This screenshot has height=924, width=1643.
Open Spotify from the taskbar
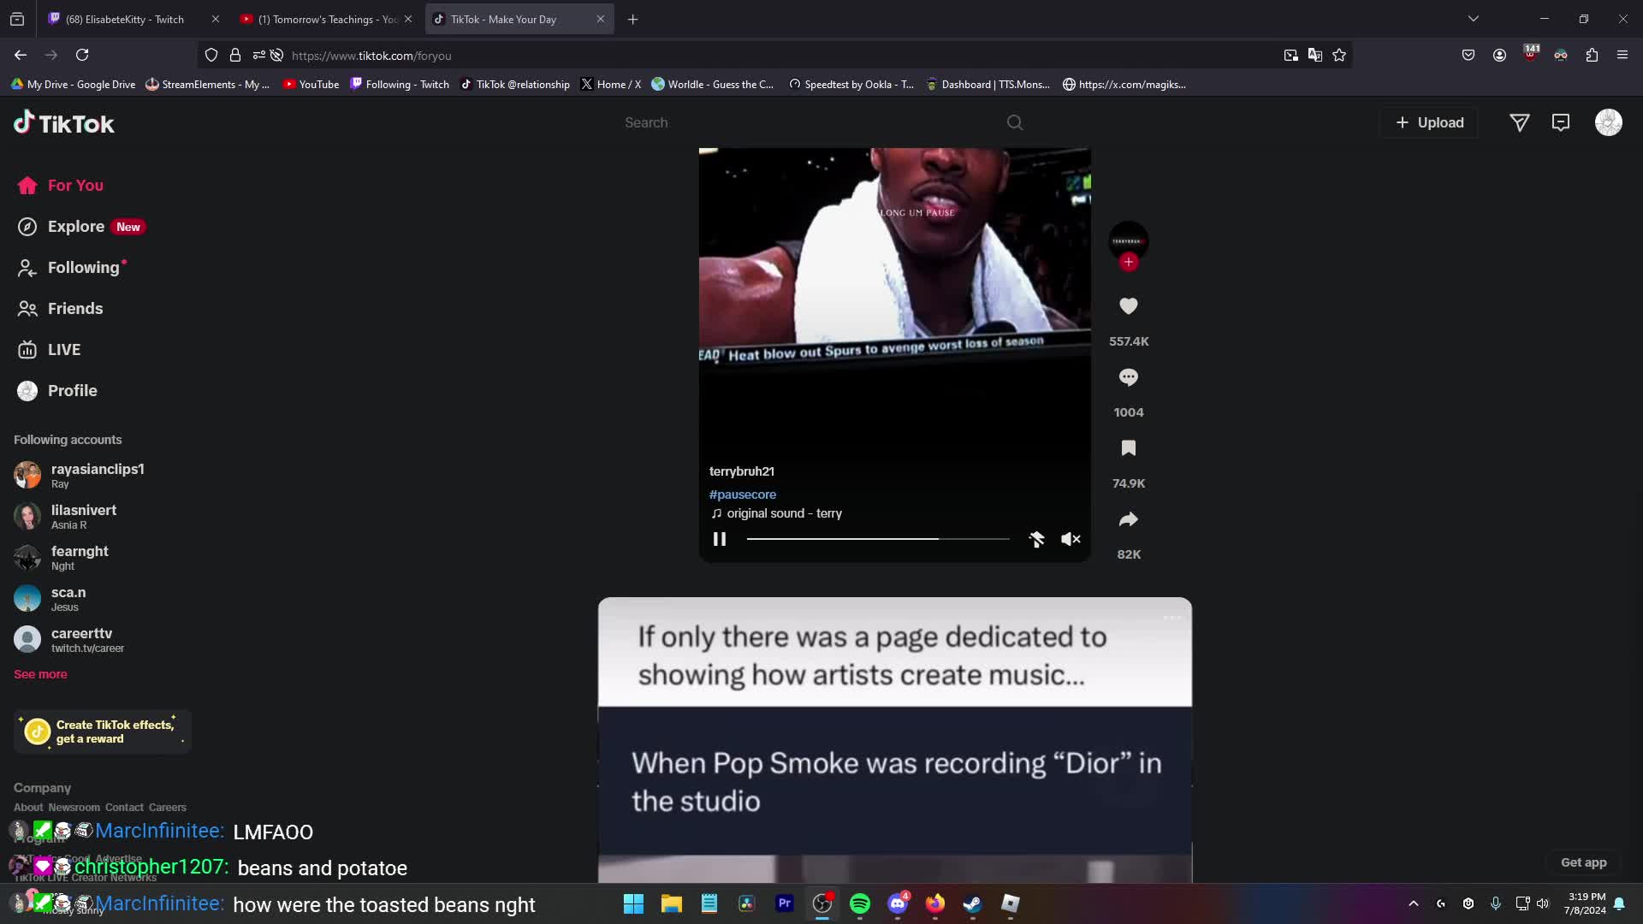(860, 903)
